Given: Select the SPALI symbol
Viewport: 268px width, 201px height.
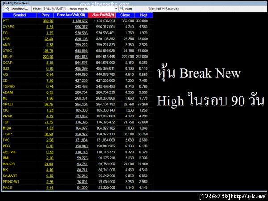Looking at the screenshot, I should point(8,104).
